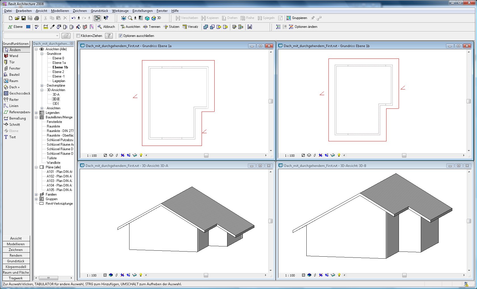Image resolution: width=477 pixels, height=289 pixels.
Task: Open the Türliste schedule in the browser
Action: pyautogui.click(x=52, y=158)
